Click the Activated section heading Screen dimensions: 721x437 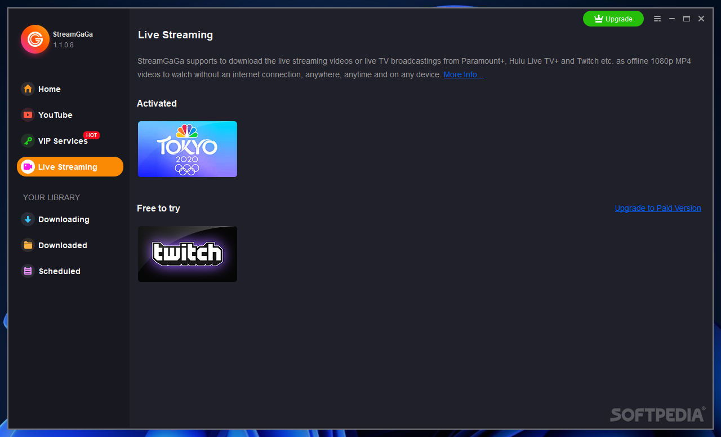(157, 103)
